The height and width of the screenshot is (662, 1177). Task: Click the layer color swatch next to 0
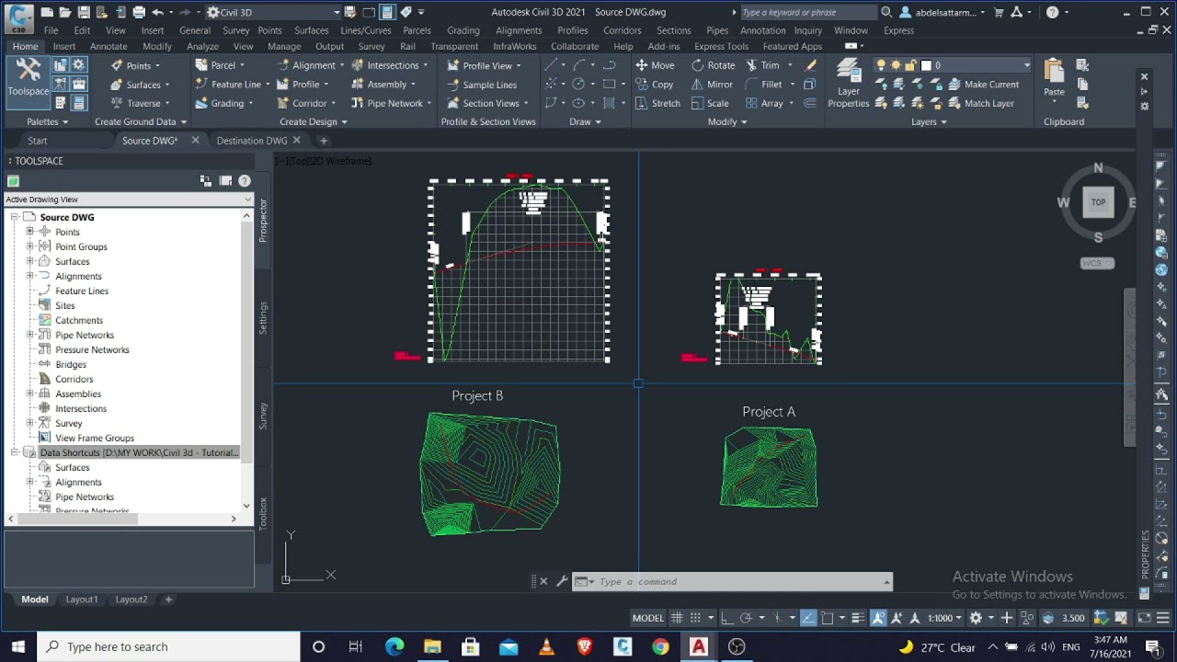click(x=926, y=65)
